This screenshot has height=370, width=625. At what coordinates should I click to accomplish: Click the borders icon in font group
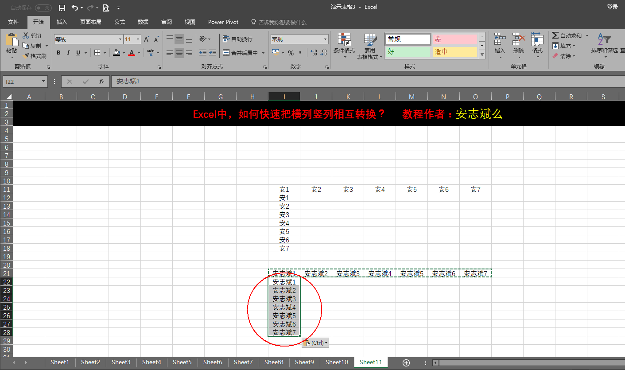[x=97, y=53]
